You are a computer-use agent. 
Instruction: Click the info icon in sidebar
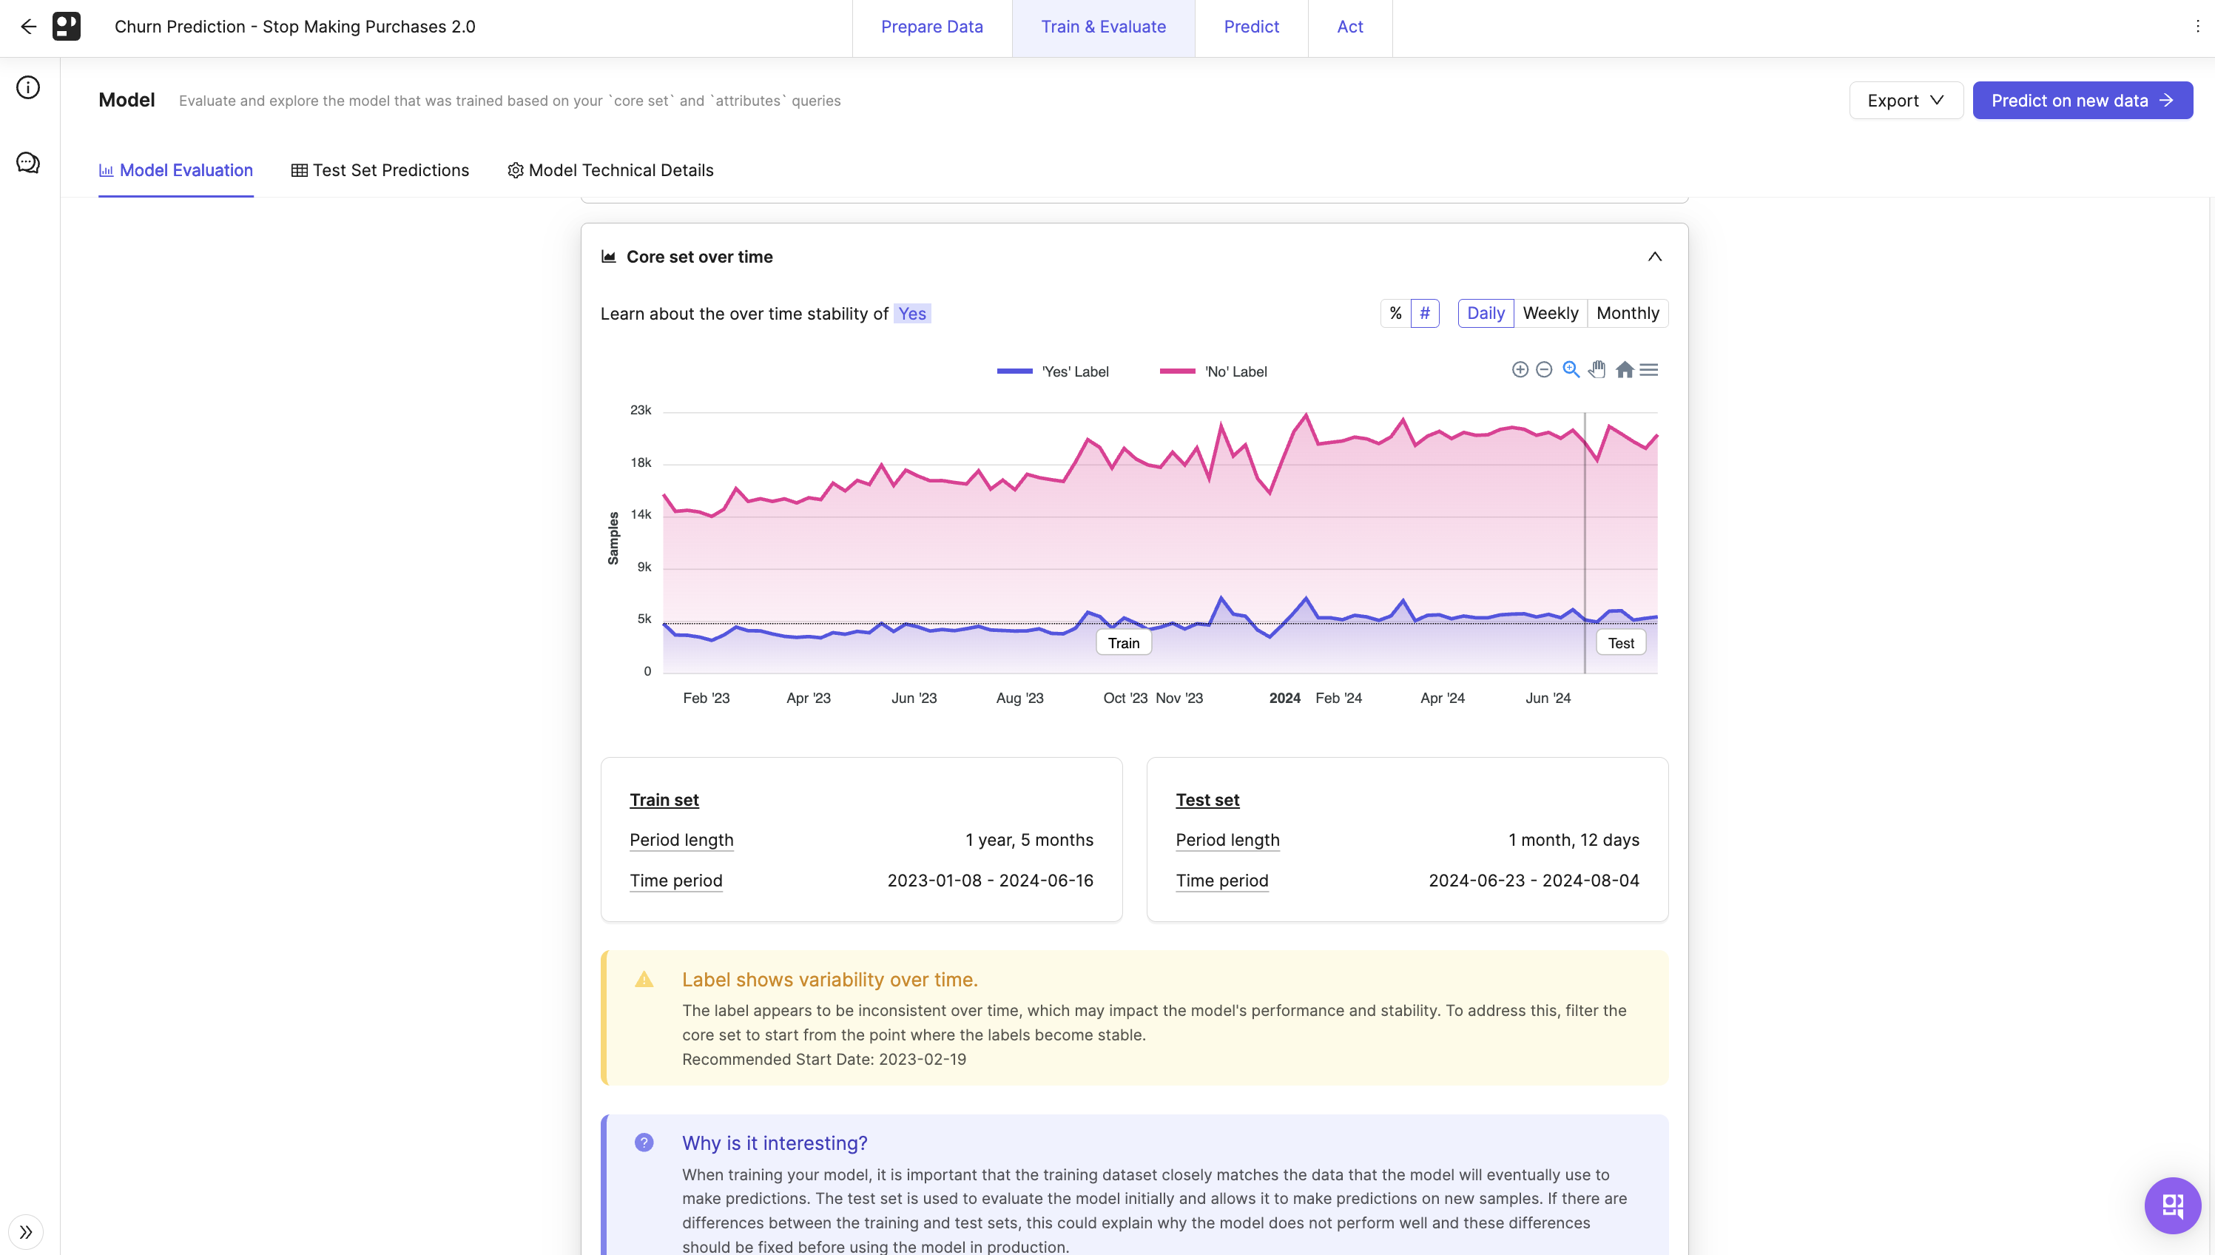click(x=28, y=87)
